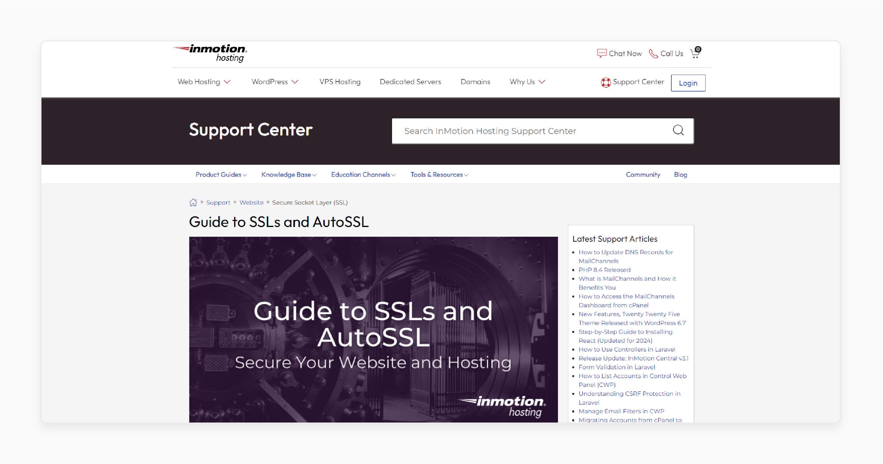The image size is (883, 464).
Task: Open Form Validation in Laravel article
Action: (617, 367)
